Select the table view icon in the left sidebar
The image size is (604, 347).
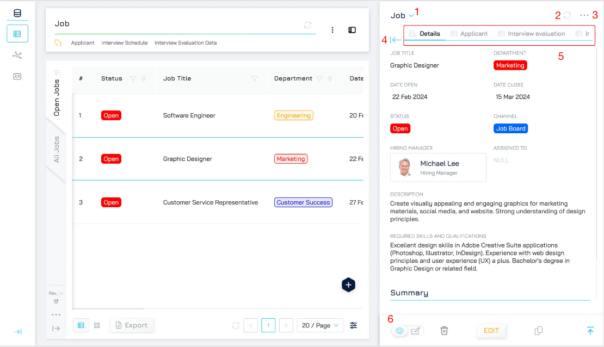pos(17,34)
